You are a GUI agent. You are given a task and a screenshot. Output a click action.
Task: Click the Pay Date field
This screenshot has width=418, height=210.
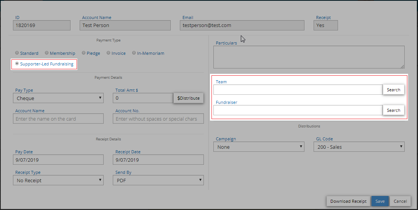point(58,160)
